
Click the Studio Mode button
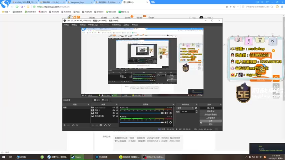(x=211, y=118)
